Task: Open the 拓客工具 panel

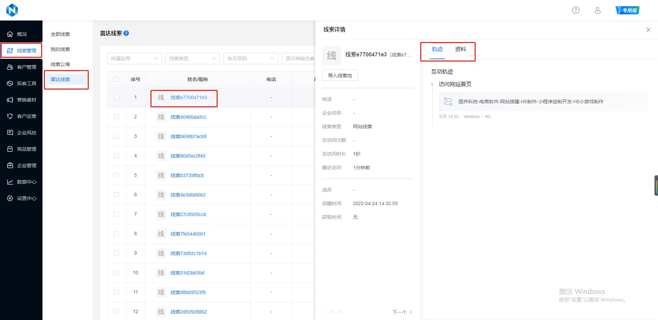Action: (x=21, y=83)
